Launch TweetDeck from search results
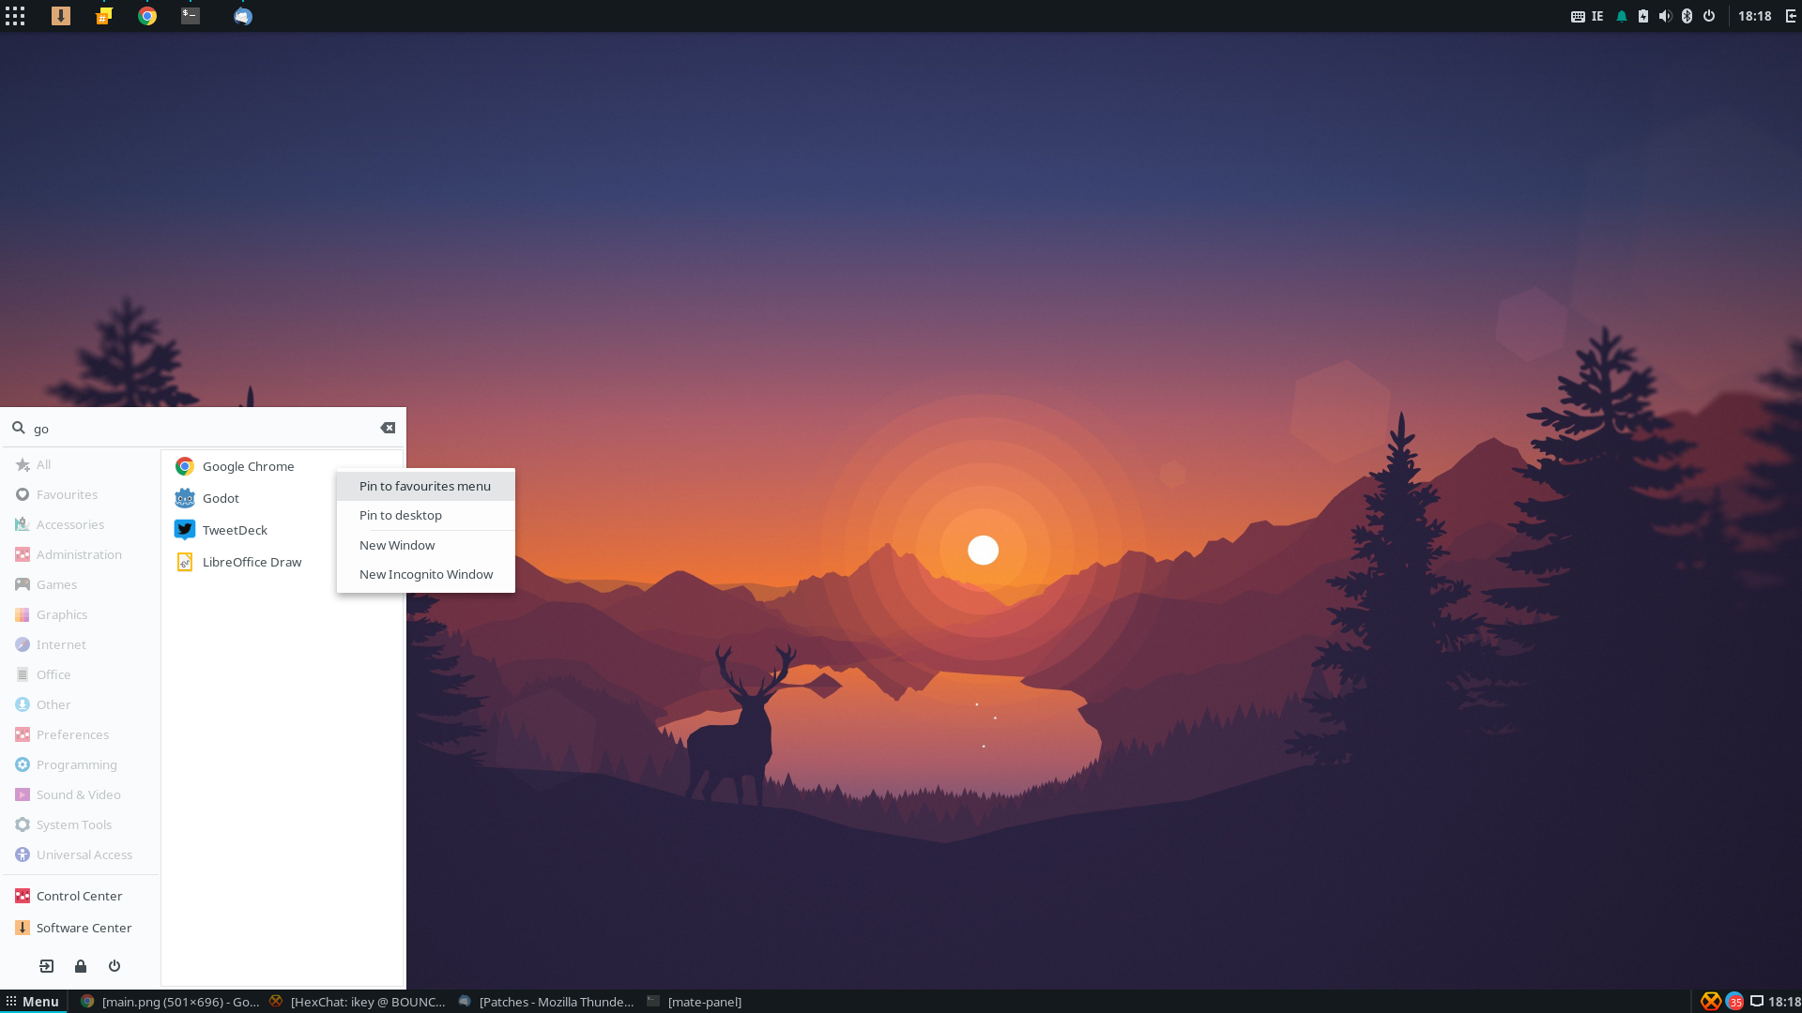Viewport: 1802px width, 1013px height. 251,530
